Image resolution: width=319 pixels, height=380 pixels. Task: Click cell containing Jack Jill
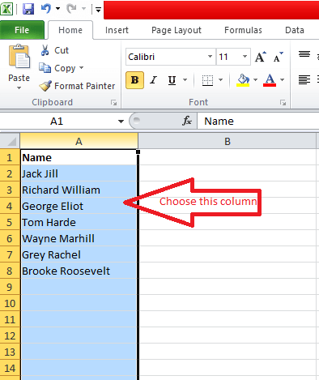[x=79, y=173]
